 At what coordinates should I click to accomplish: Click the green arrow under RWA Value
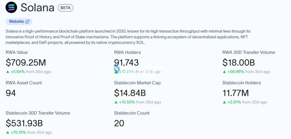[x=7, y=72]
